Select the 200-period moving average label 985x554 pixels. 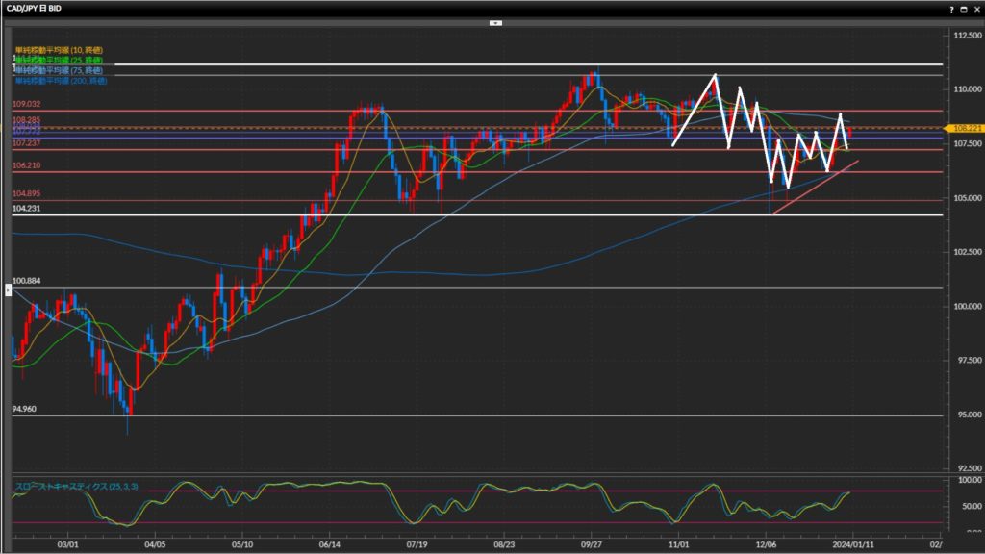pyautogui.click(x=61, y=81)
